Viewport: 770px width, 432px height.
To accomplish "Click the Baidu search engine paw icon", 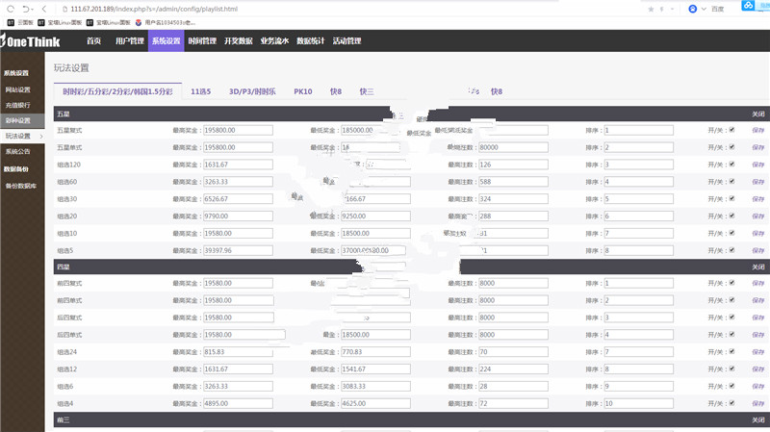I will coord(693,8).
